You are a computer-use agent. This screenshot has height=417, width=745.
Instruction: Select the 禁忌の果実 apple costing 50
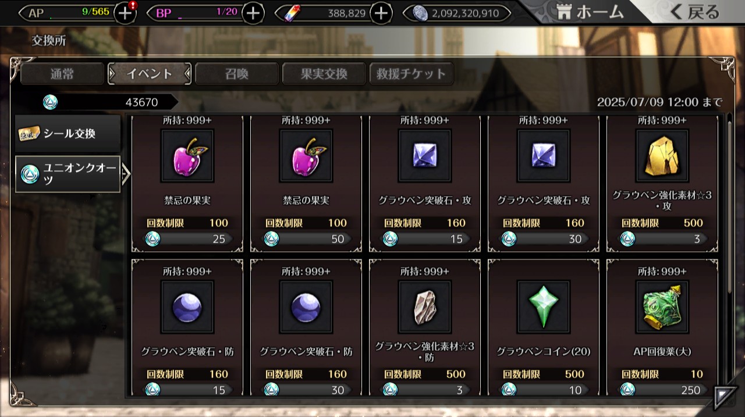306,156
